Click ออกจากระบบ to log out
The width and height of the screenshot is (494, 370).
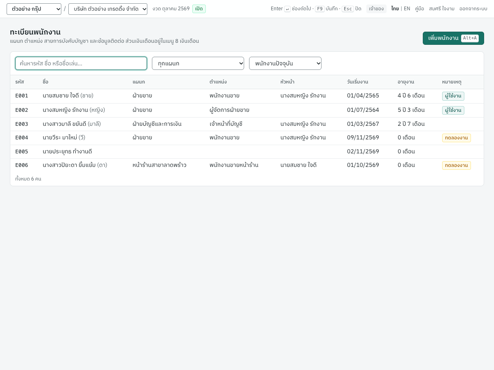pyautogui.click(x=473, y=9)
